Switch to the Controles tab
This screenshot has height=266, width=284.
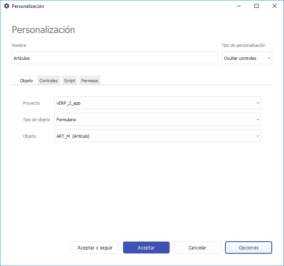[x=48, y=80]
